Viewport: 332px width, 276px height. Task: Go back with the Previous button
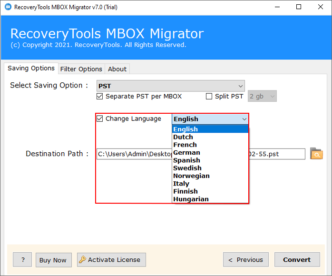point(246,259)
